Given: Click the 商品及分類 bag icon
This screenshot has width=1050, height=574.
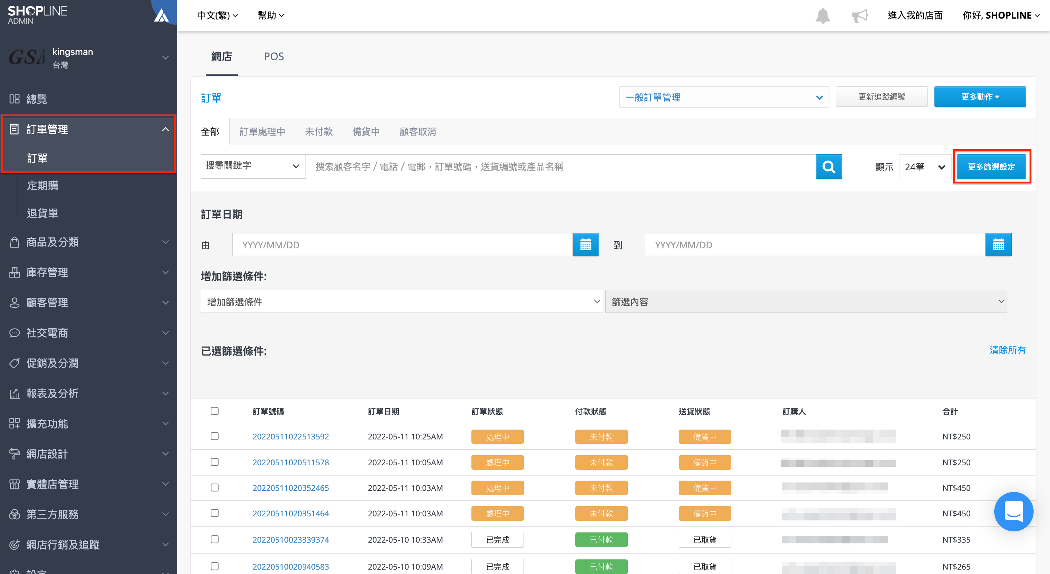Looking at the screenshot, I should [14, 242].
